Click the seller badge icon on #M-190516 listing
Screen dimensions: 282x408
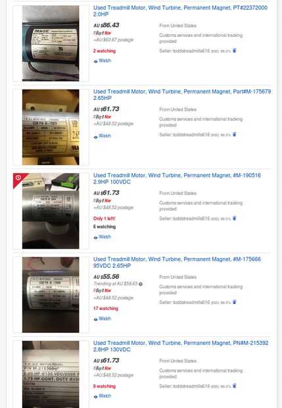tap(234, 218)
